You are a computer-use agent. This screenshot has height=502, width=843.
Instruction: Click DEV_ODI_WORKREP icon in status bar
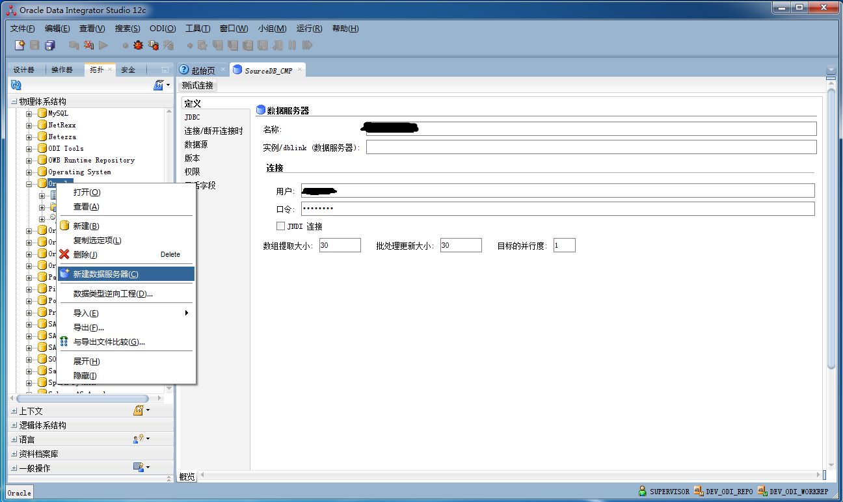click(x=762, y=492)
